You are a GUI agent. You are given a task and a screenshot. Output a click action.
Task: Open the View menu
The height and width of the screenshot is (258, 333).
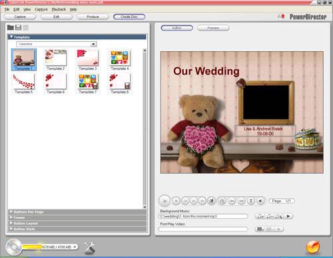point(27,9)
